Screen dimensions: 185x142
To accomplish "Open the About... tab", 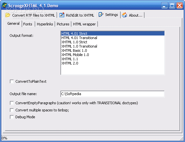I will [x=133, y=15].
